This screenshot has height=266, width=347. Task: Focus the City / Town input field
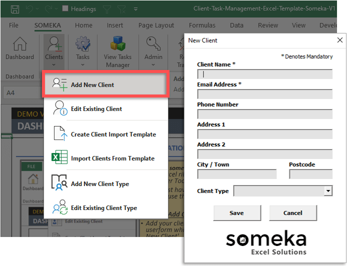coord(237,174)
